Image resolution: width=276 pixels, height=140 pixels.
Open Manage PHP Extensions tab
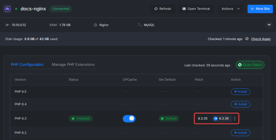point(73,65)
